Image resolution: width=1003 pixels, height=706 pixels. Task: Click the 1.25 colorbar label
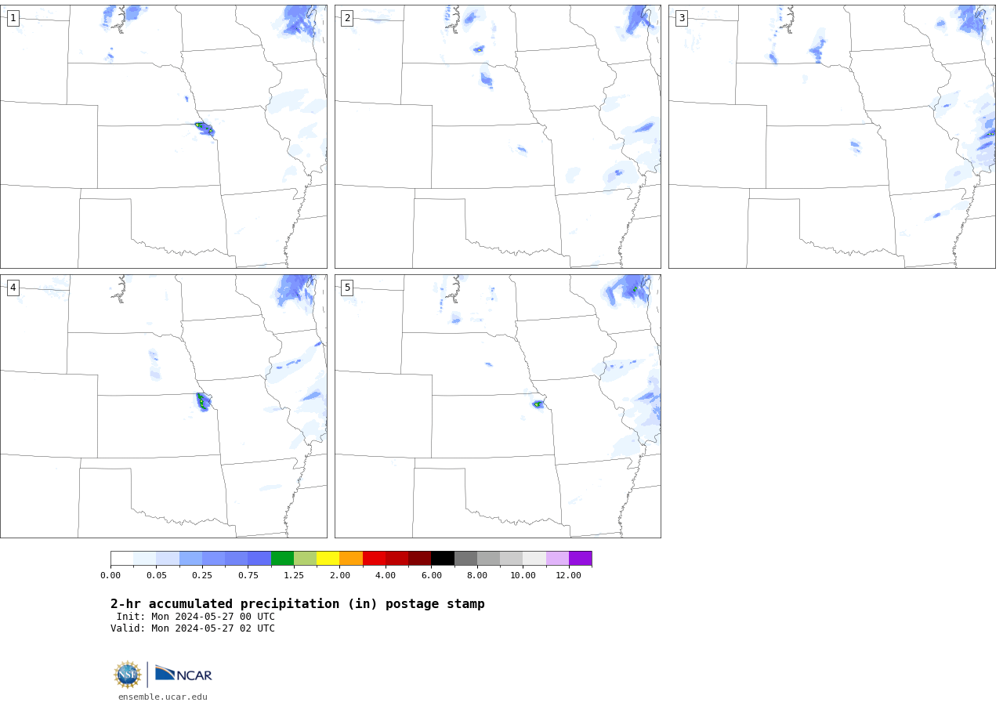click(294, 575)
